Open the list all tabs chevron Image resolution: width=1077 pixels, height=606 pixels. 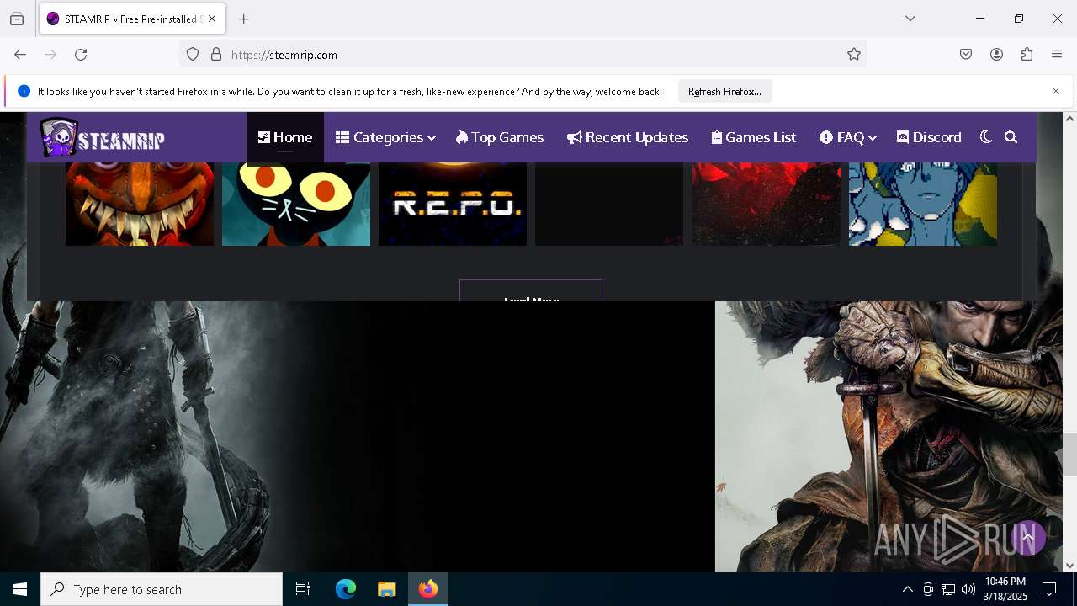(x=910, y=19)
